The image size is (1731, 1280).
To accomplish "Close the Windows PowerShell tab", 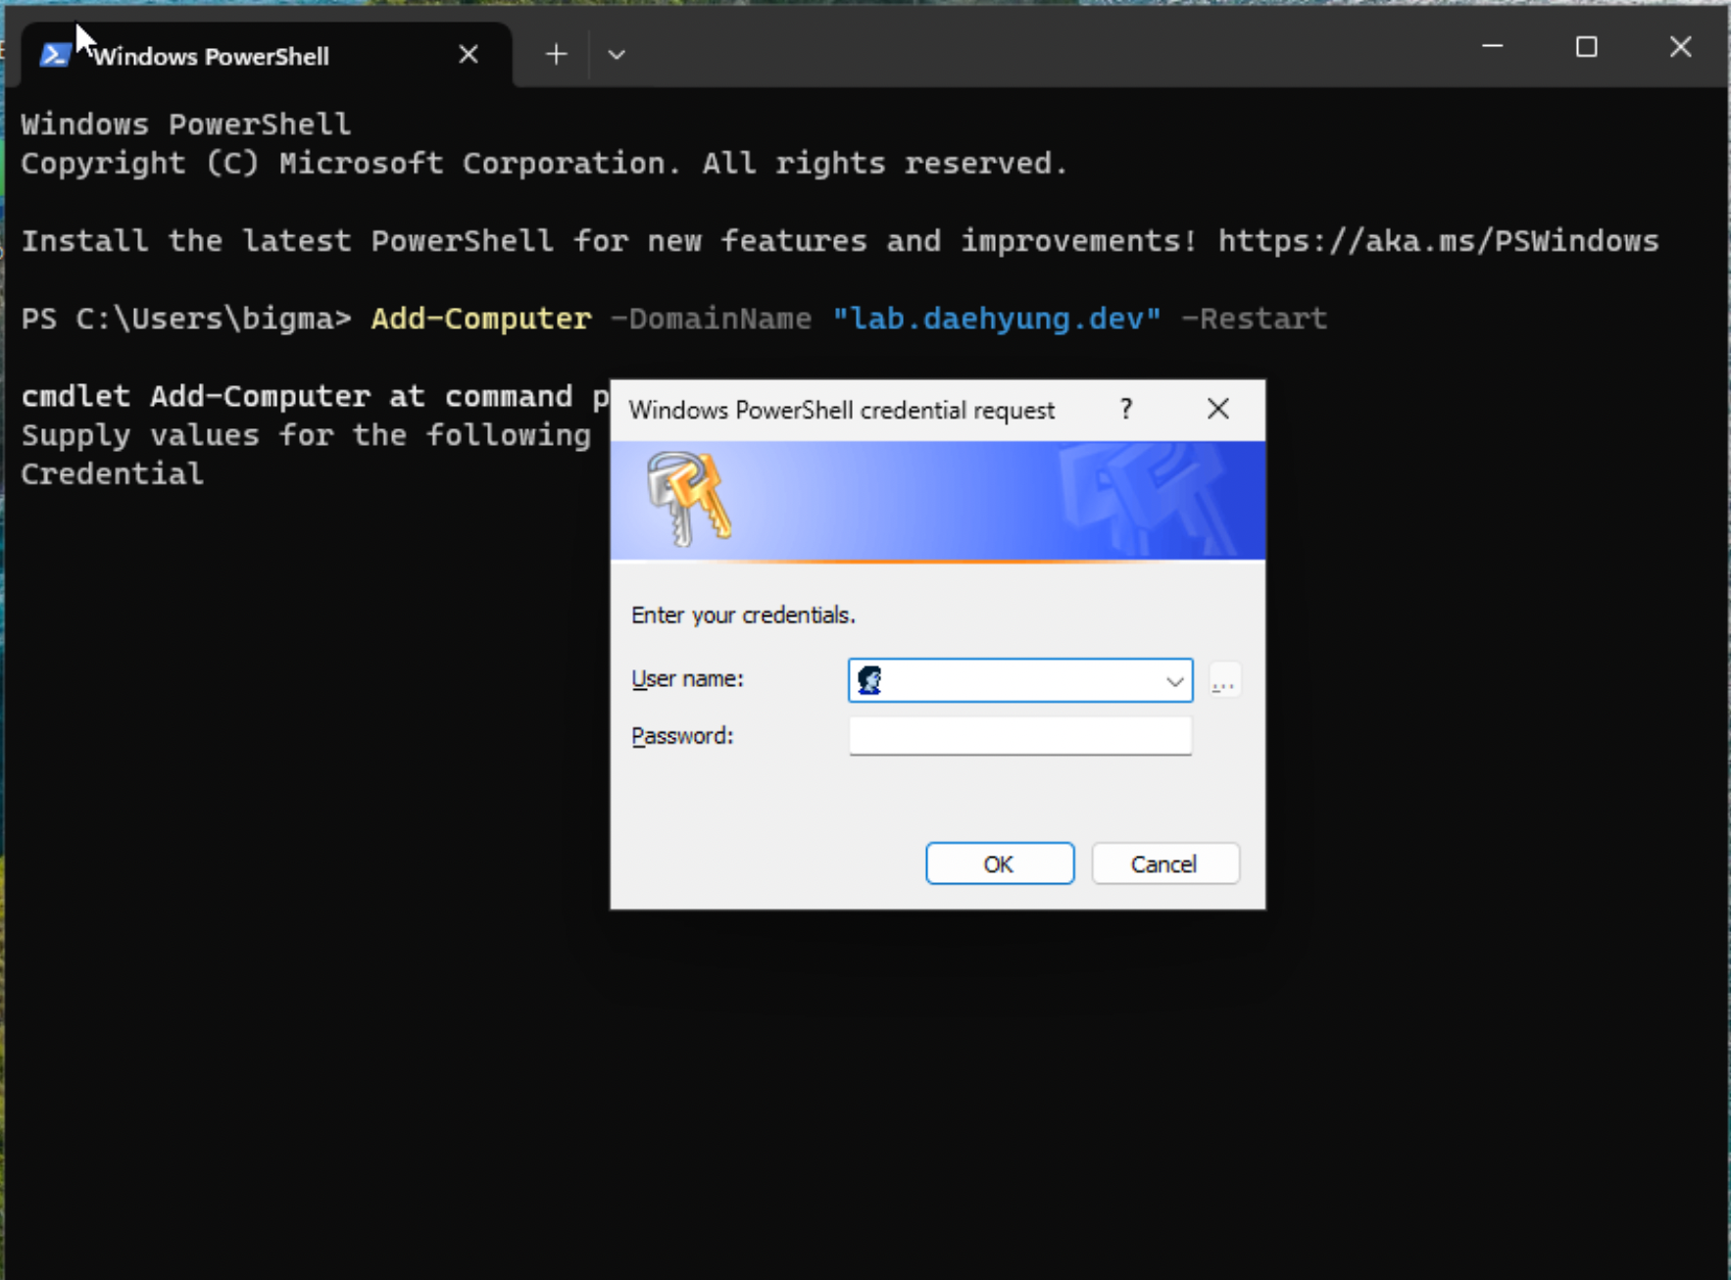I will 469,55.
